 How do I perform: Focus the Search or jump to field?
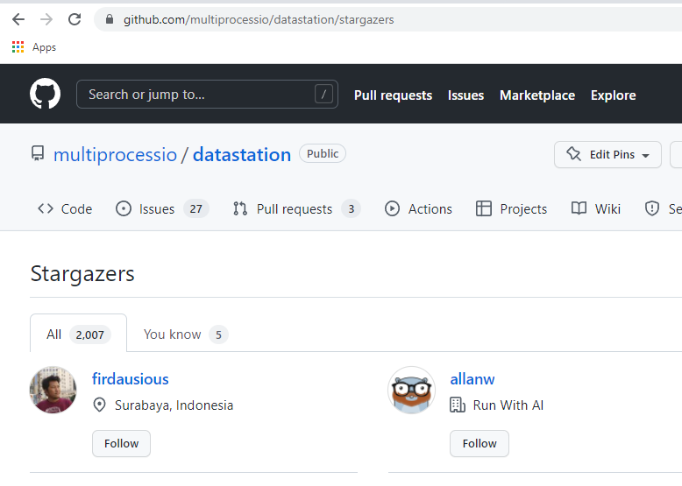(207, 95)
